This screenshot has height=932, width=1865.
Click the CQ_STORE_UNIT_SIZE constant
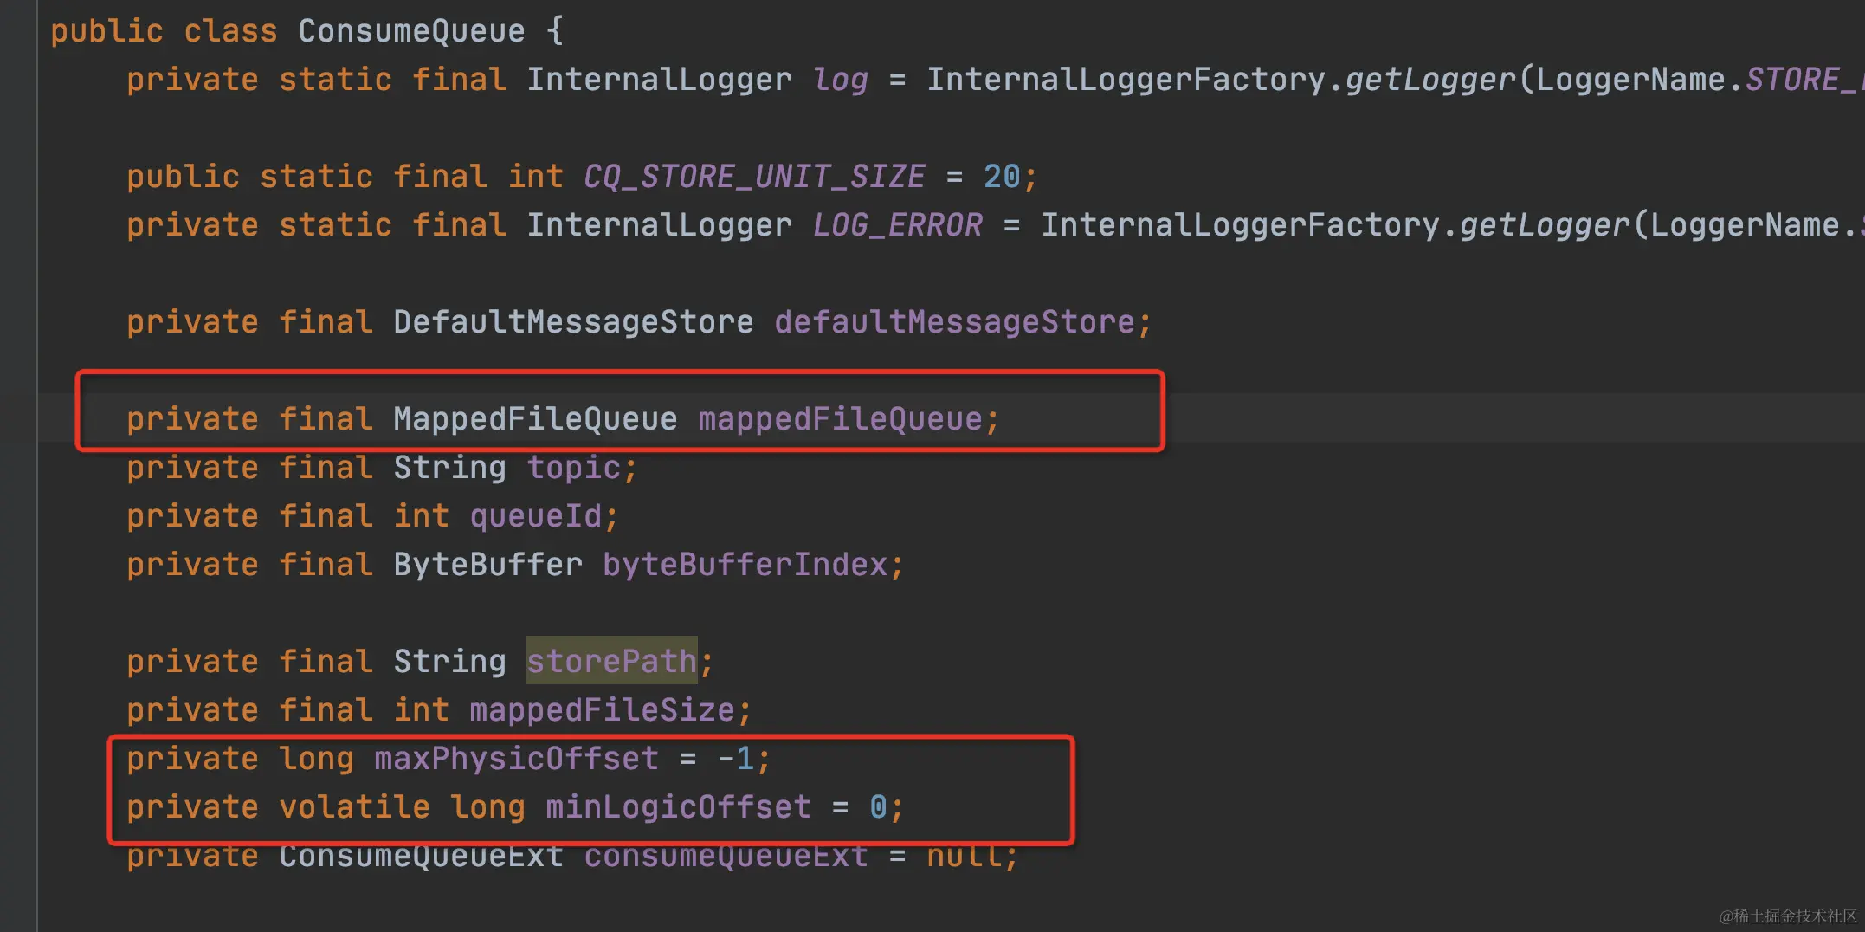754,177
